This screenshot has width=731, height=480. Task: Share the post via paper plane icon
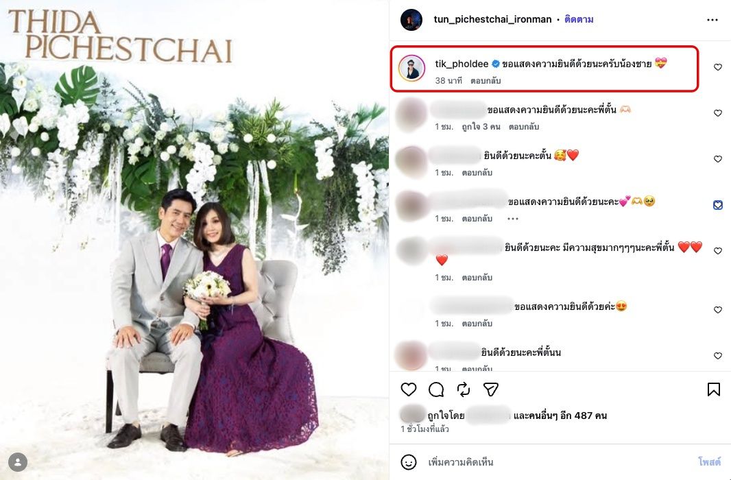pos(491,389)
